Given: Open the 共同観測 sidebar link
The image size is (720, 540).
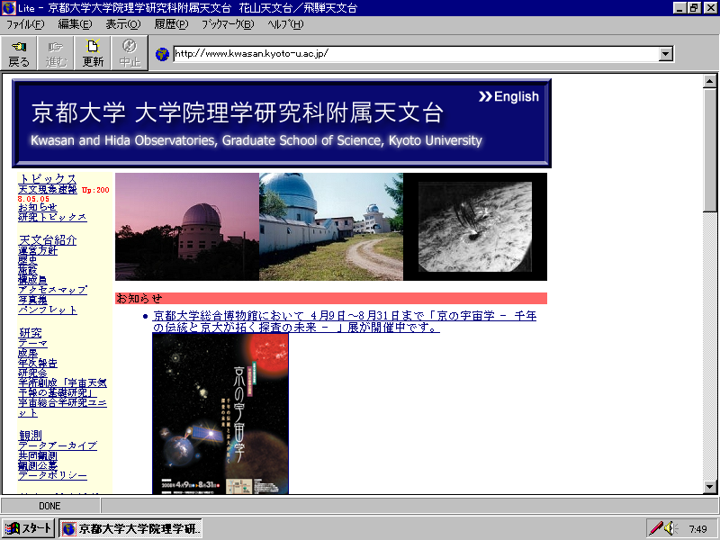Looking at the screenshot, I should (38, 456).
